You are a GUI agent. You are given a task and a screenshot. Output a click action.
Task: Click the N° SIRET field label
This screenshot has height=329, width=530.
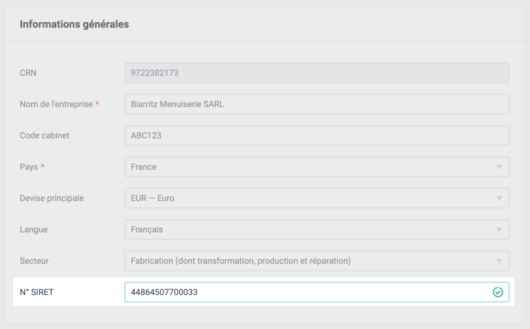pyautogui.click(x=37, y=292)
